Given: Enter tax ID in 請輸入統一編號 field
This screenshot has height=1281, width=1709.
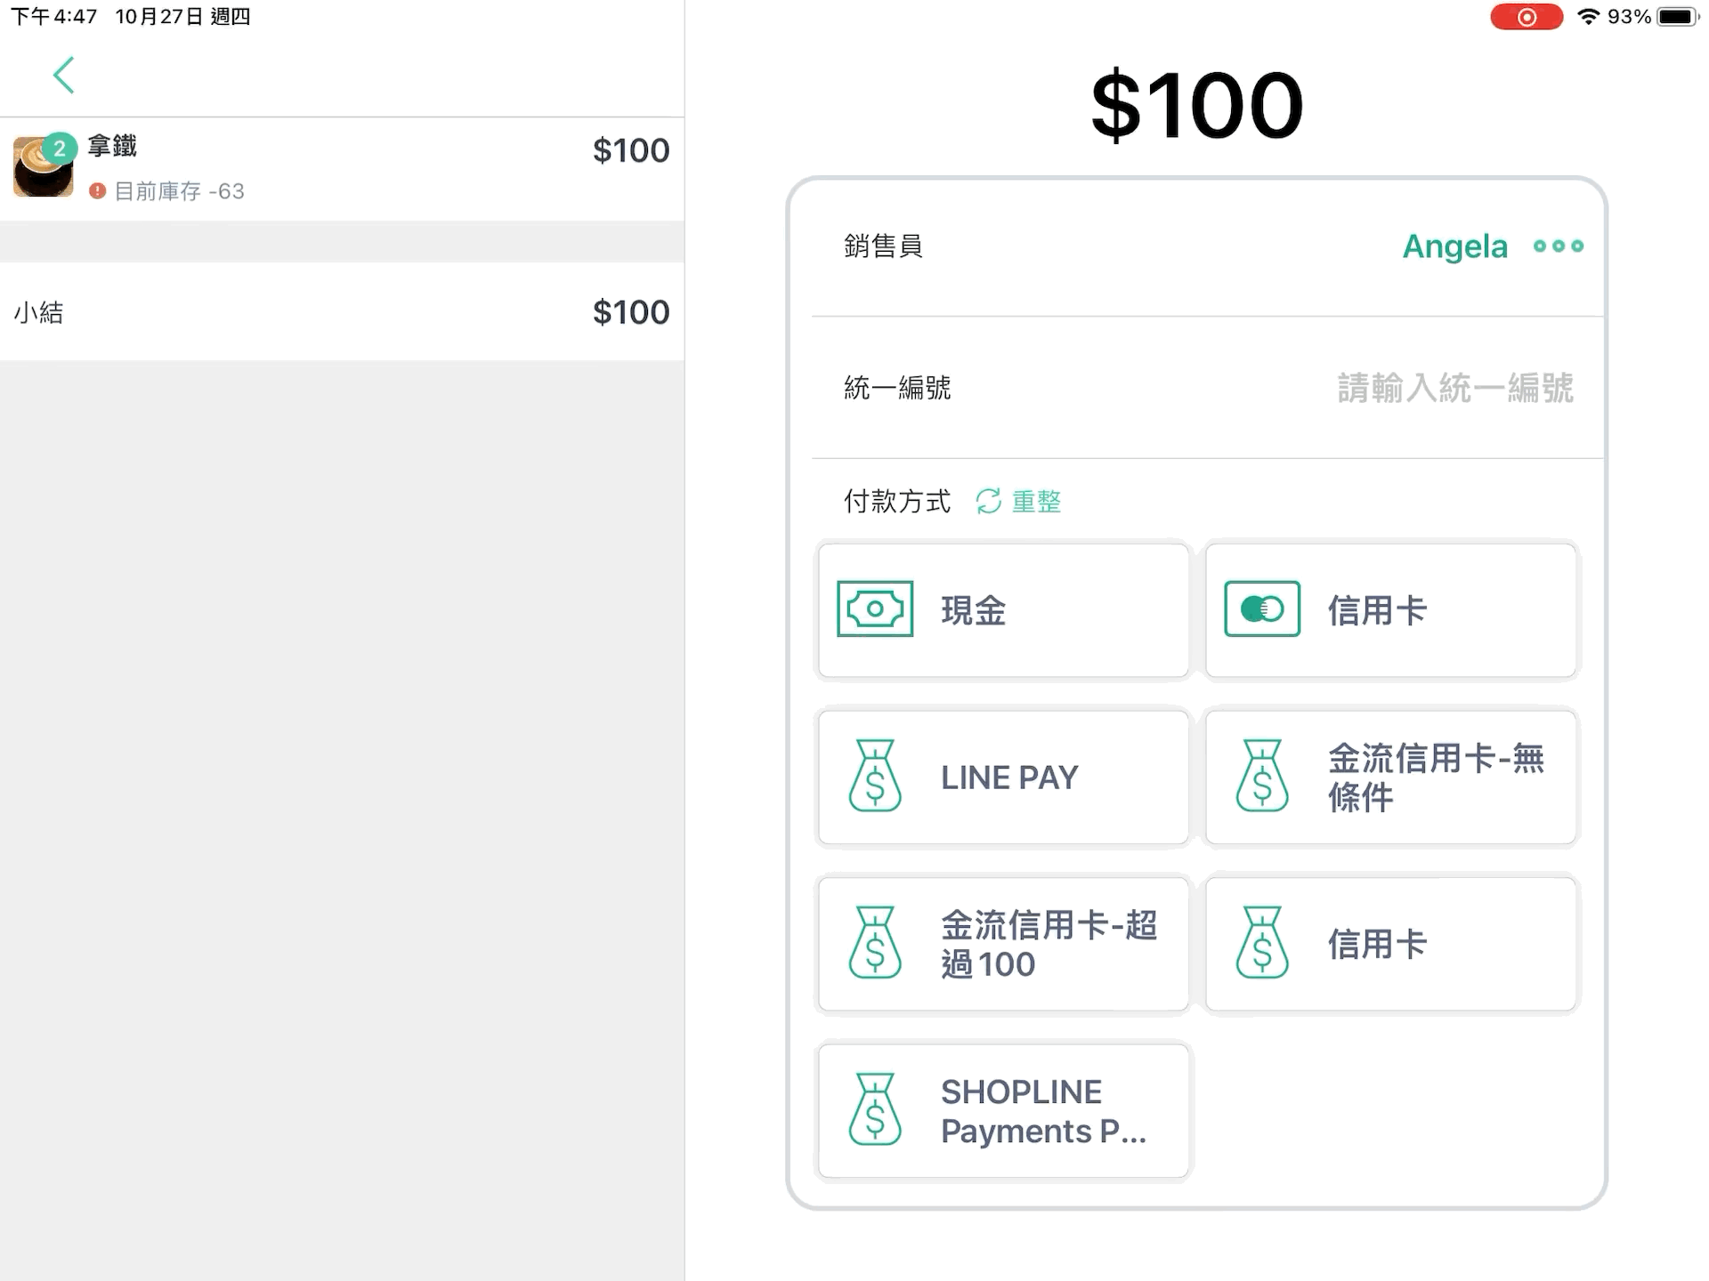Looking at the screenshot, I should click(x=1455, y=388).
